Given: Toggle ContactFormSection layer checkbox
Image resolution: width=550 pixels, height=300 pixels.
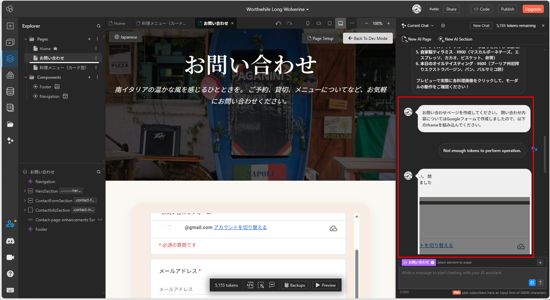Looking at the screenshot, I should coord(30,200).
